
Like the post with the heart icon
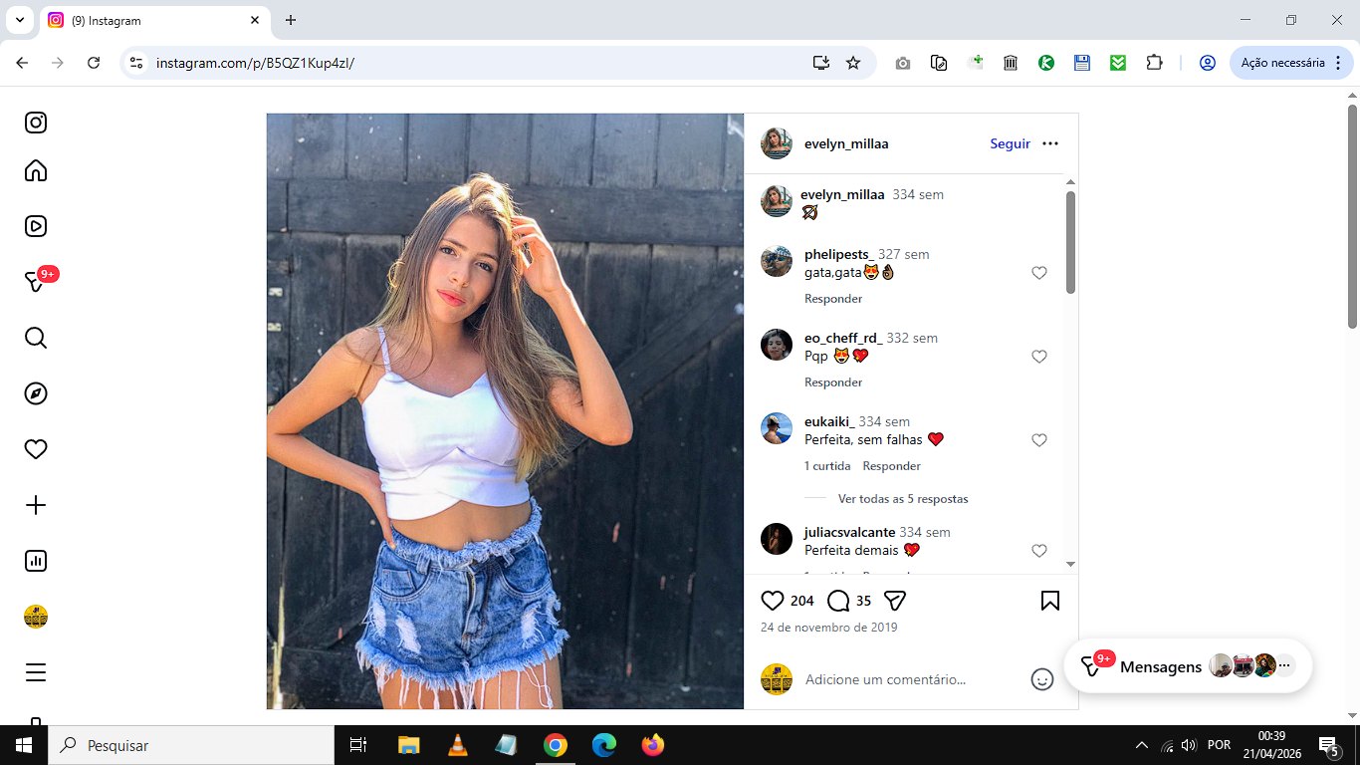(x=773, y=601)
